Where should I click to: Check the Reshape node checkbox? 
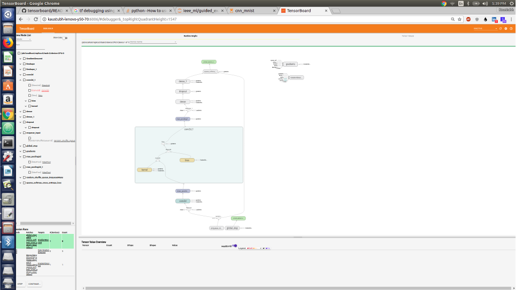(24, 64)
